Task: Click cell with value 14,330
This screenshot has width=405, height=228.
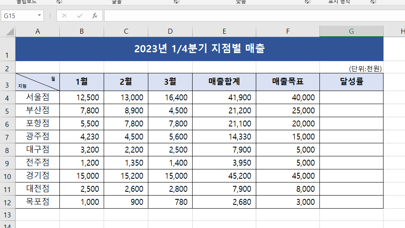Action: (x=224, y=137)
